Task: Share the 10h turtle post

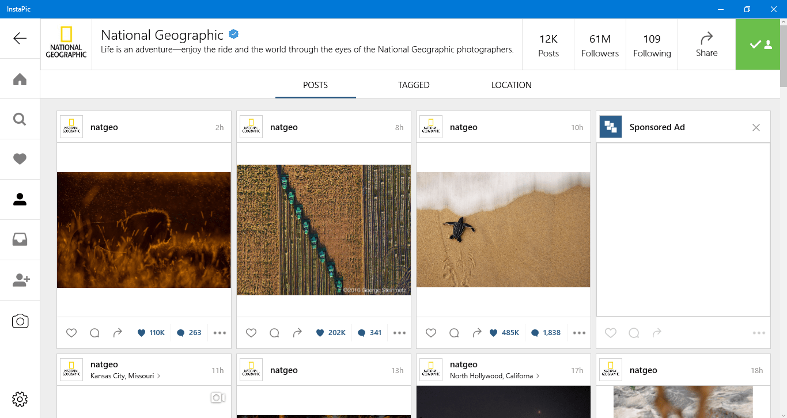Action: tap(477, 333)
